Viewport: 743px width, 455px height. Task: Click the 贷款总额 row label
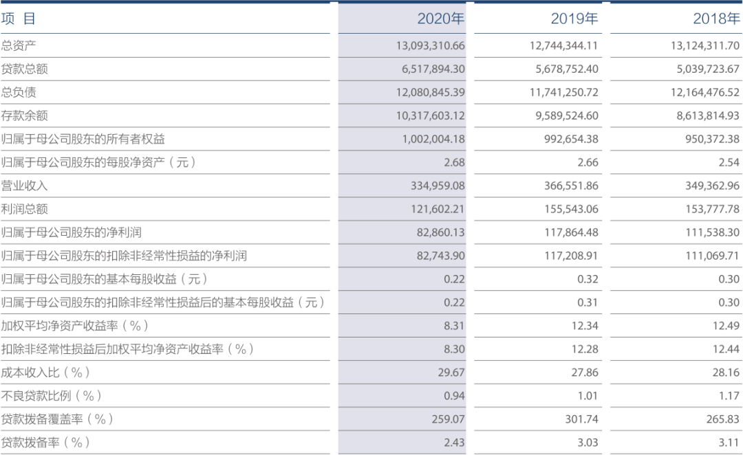pos(24,69)
